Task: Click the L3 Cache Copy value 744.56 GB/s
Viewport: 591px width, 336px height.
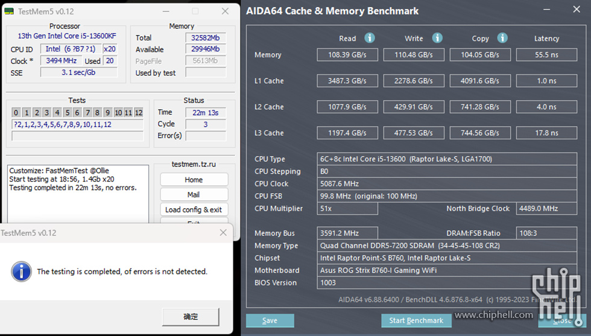Action: (x=480, y=133)
